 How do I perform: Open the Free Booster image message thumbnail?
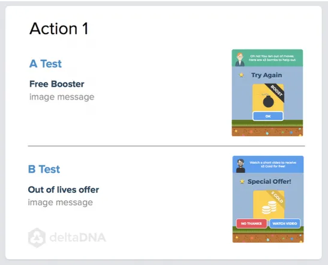pos(267,93)
